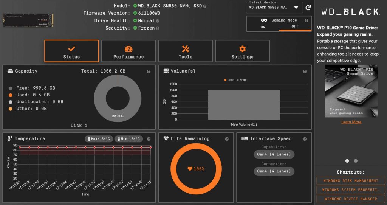Image resolution: width=387 pixels, height=205 pixels.
Task: Toggle the Used series in volume legend
Action: (x=229, y=80)
